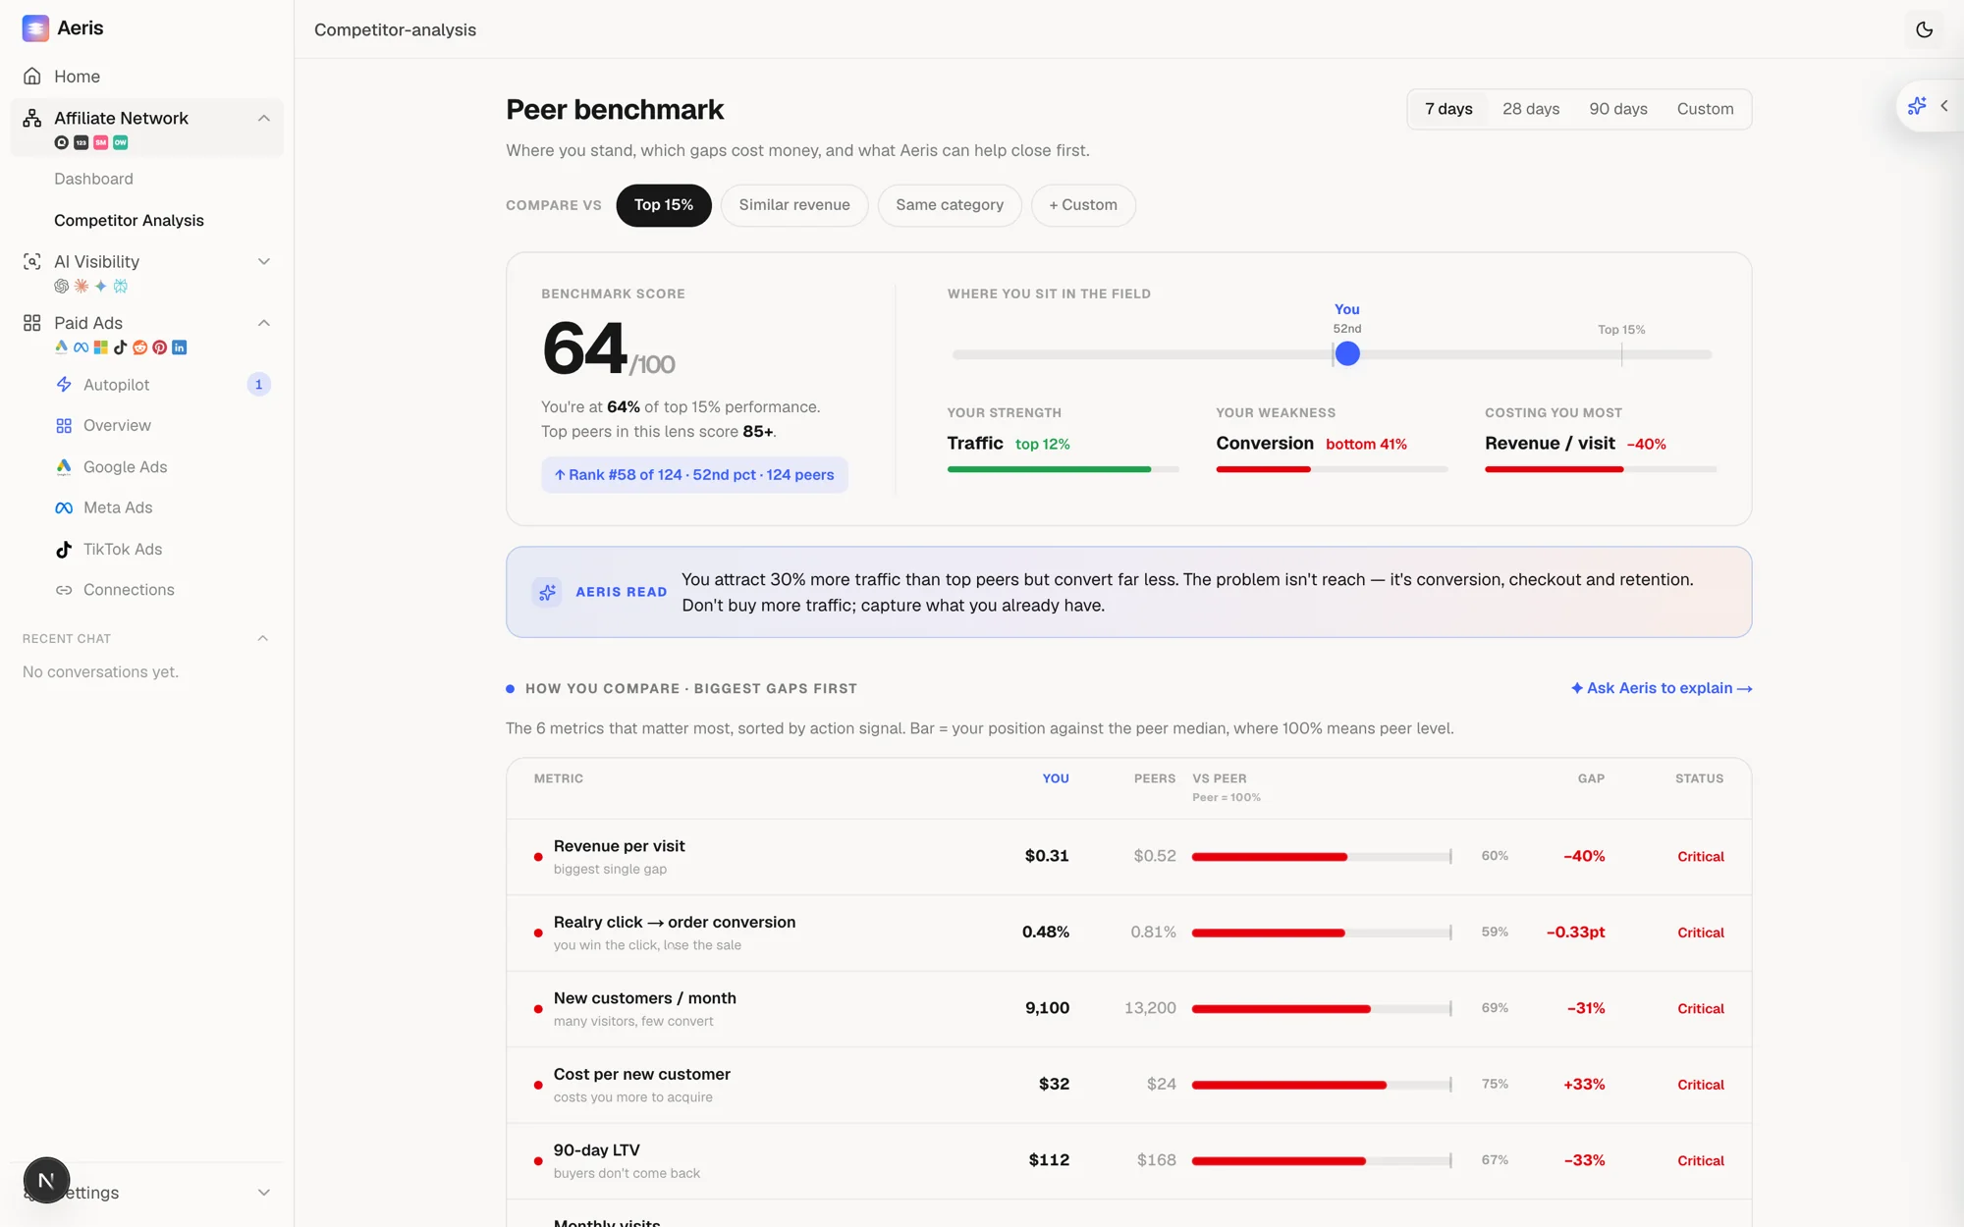This screenshot has width=1964, height=1227.
Task: Click the Google Ads logo icon
Action: [x=64, y=467]
